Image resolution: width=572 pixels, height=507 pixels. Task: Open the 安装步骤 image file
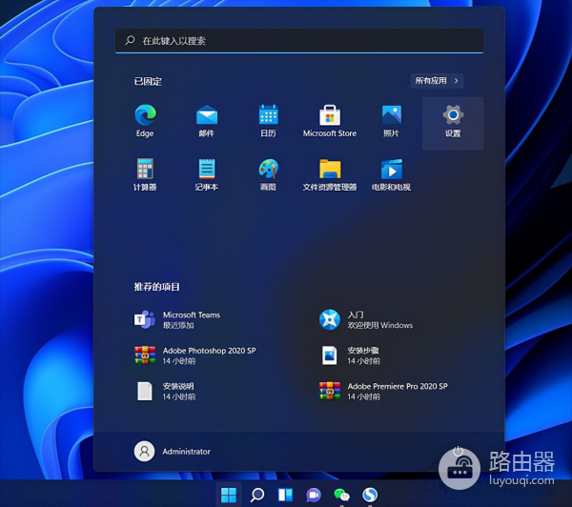(x=350, y=355)
